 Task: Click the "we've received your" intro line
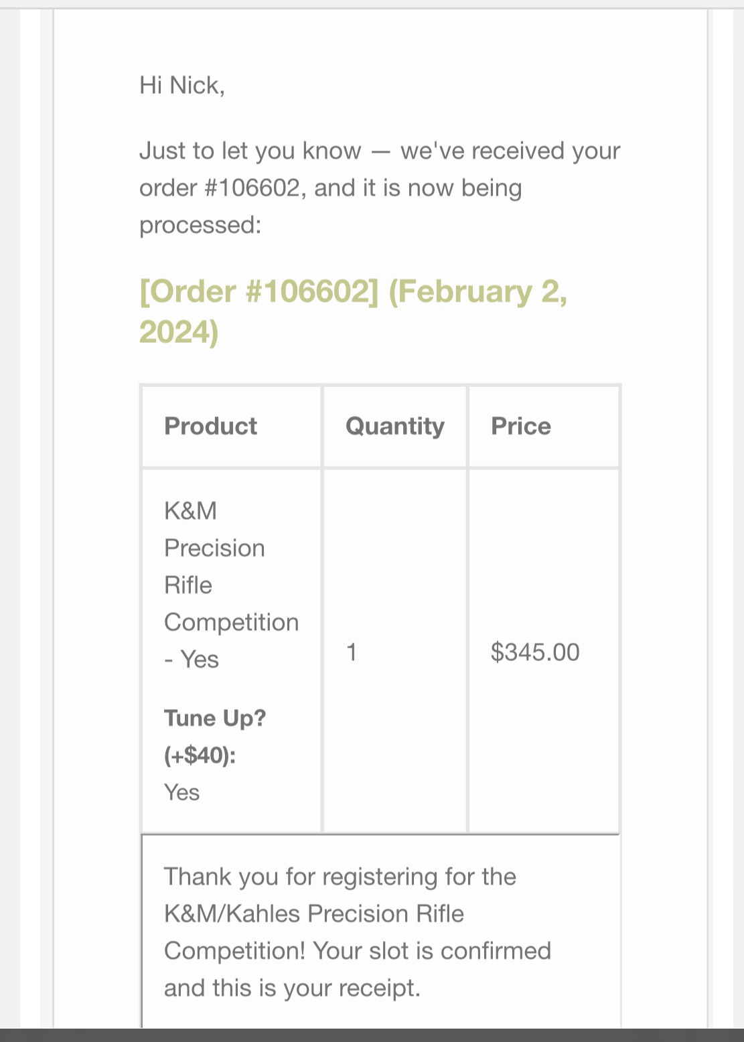point(510,151)
